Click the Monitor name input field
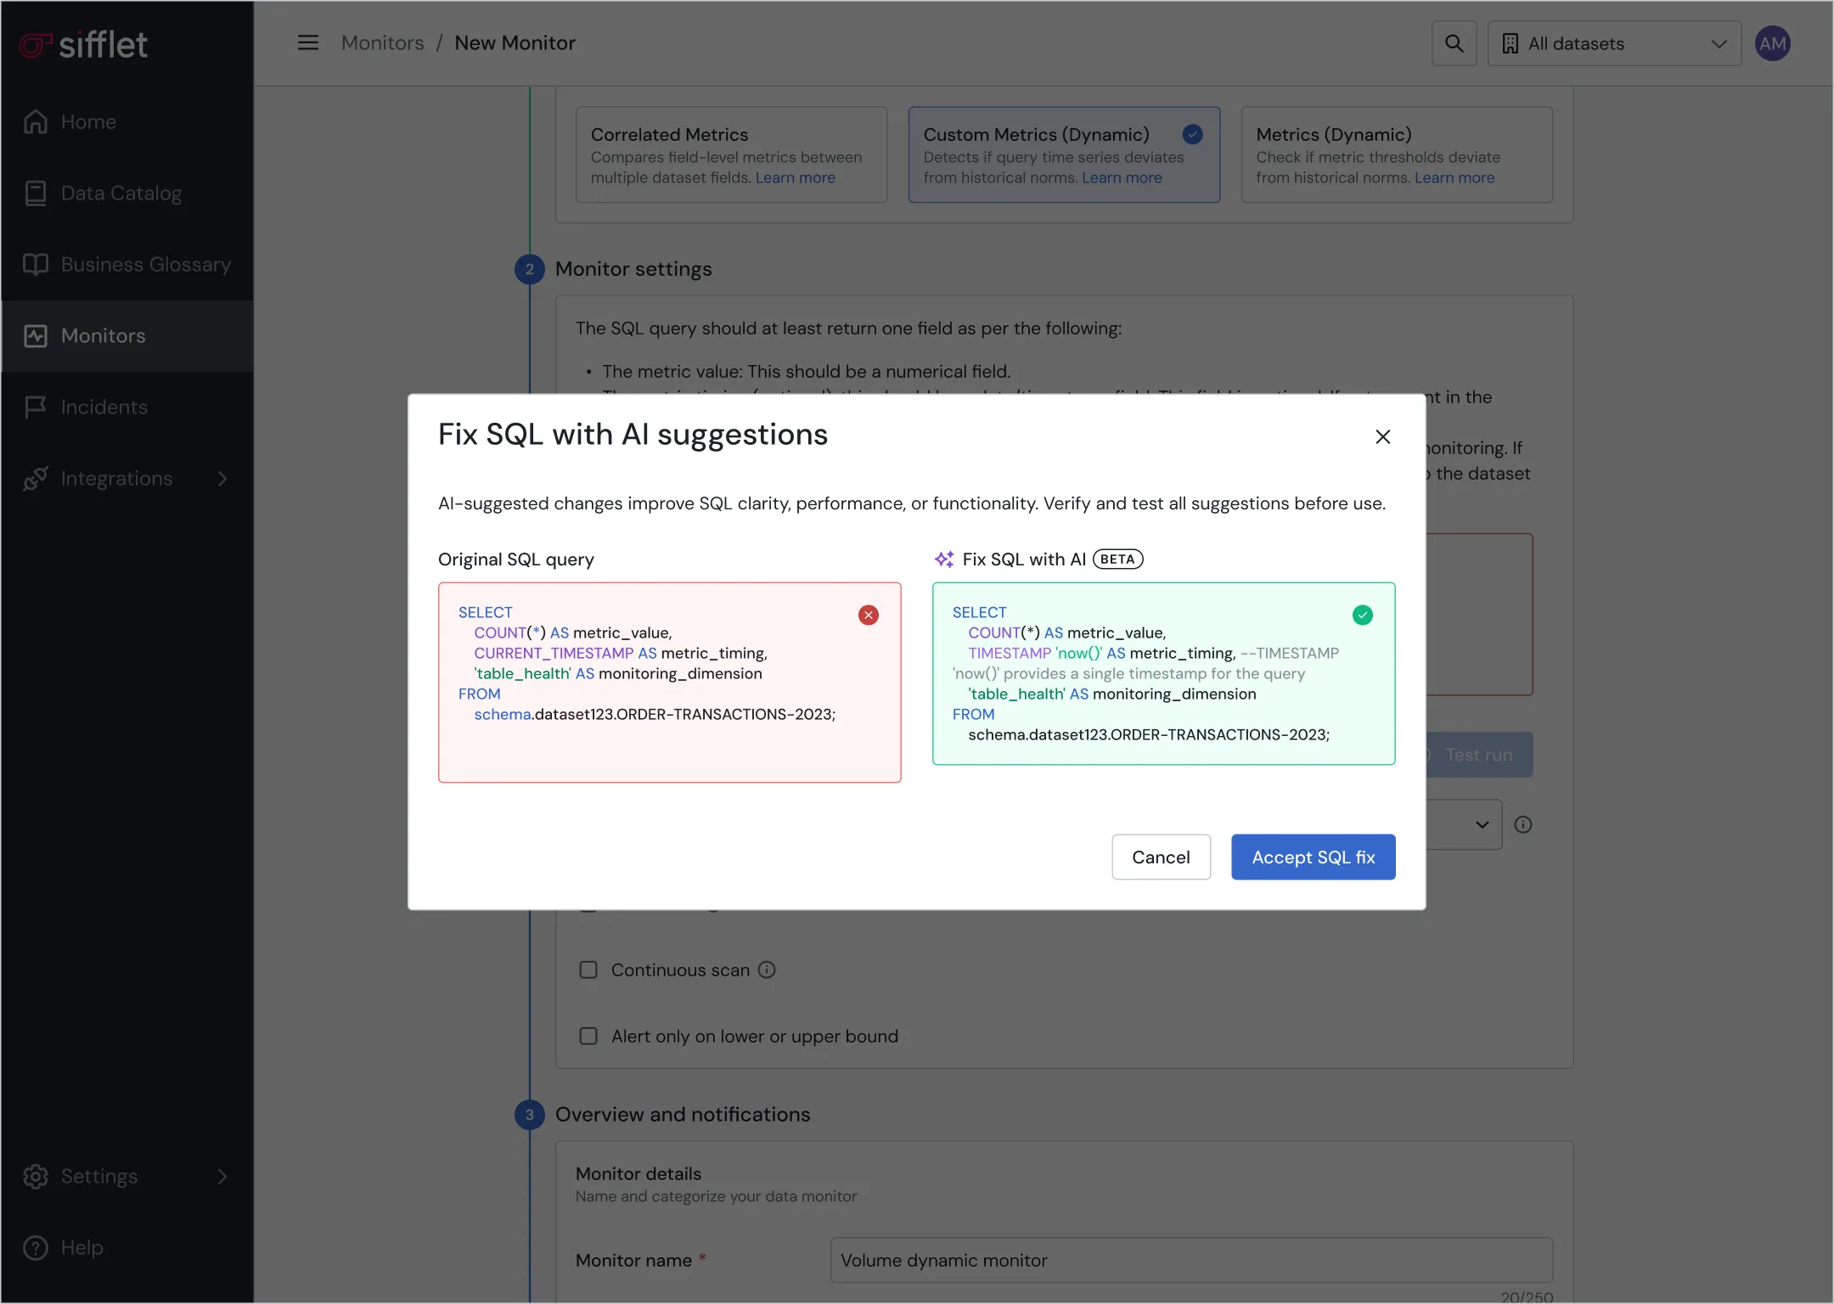 tap(1191, 1260)
